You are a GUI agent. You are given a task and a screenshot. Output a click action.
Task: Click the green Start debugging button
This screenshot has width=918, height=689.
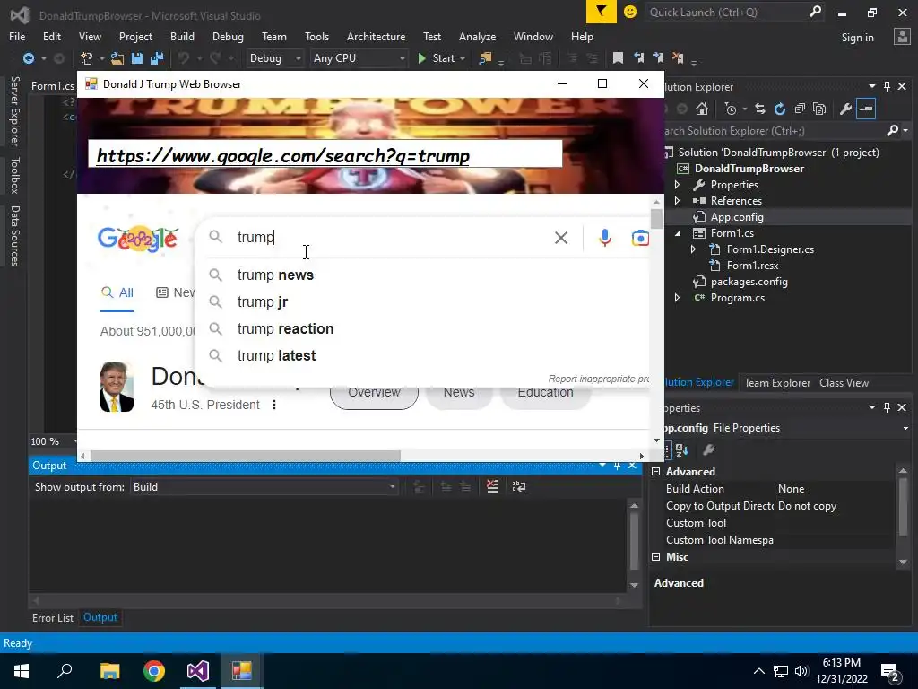click(437, 58)
